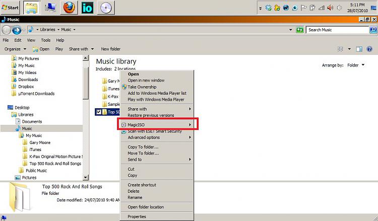Open the Edit menu
Viewport: 378px width, 221px height.
(x=18, y=40)
